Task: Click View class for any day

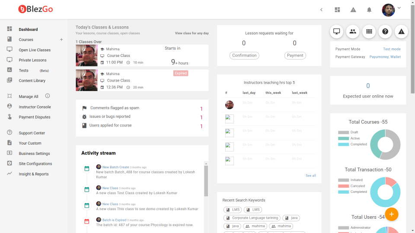Action: 192,33
